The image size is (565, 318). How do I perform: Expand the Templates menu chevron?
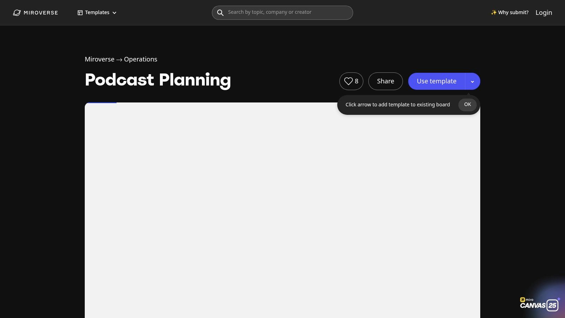point(114,13)
